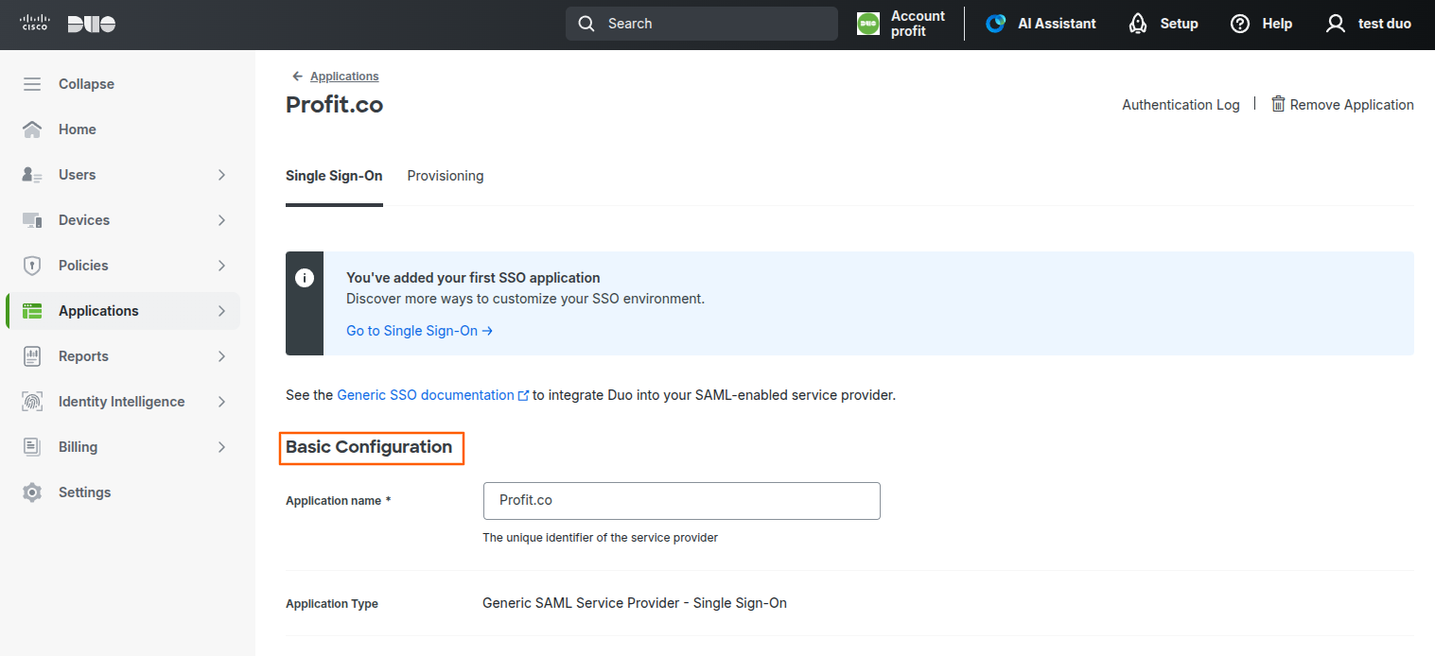Click the Billing sidebar icon
1435x656 pixels.
pyautogui.click(x=32, y=447)
